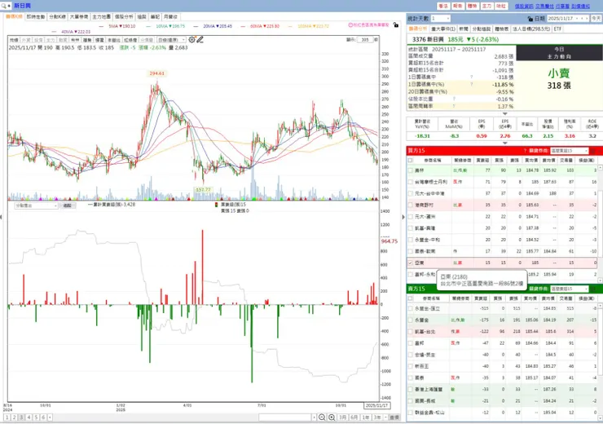
Task: Zoom out the chart with the minus magnifier
Action: [x=322, y=417]
